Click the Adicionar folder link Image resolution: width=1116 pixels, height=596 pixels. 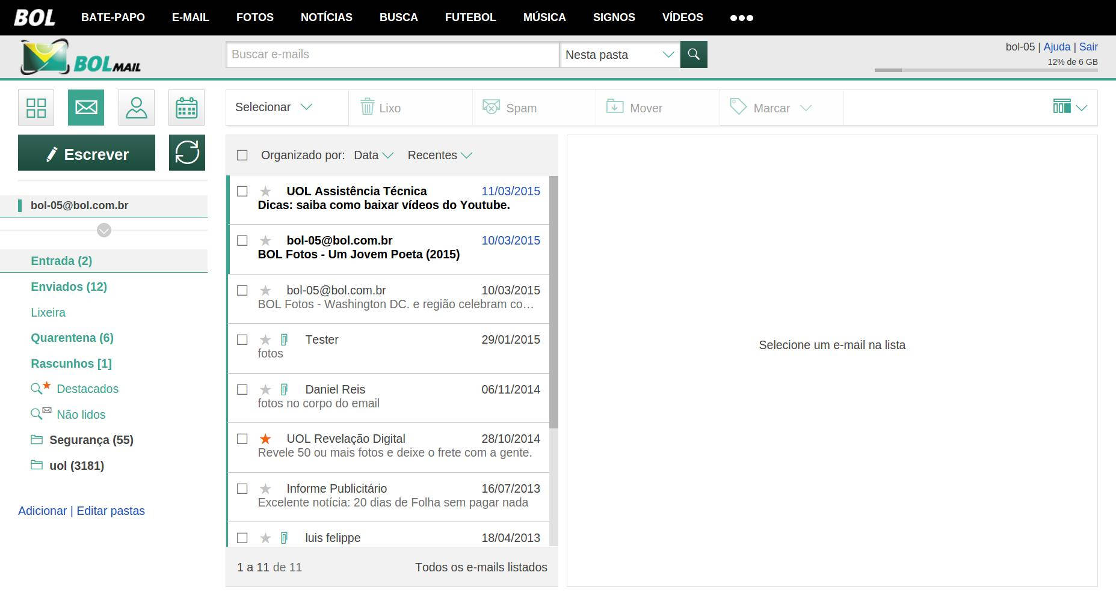[x=42, y=511]
